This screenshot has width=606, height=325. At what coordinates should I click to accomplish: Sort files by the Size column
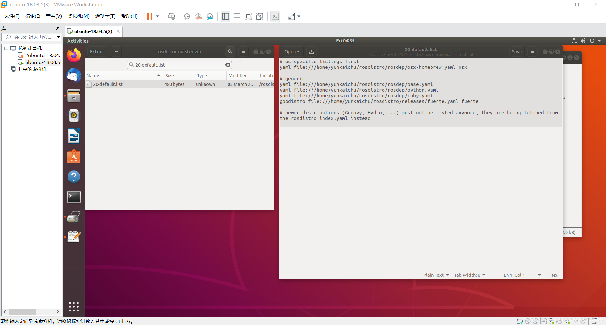[x=179, y=76]
